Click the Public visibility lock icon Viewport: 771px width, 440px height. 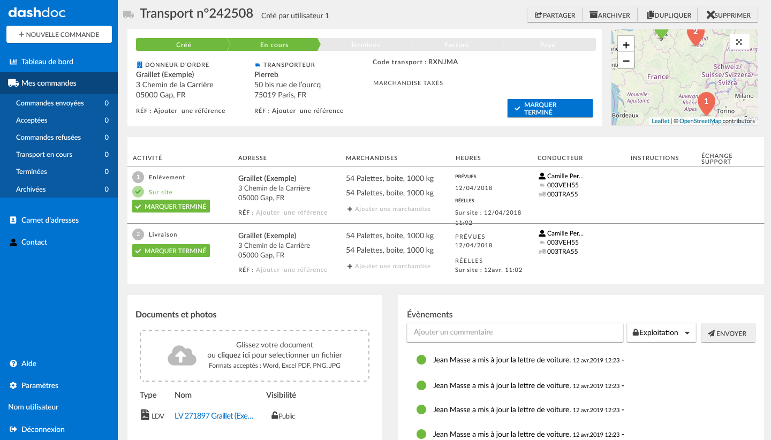[x=275, y=415]
